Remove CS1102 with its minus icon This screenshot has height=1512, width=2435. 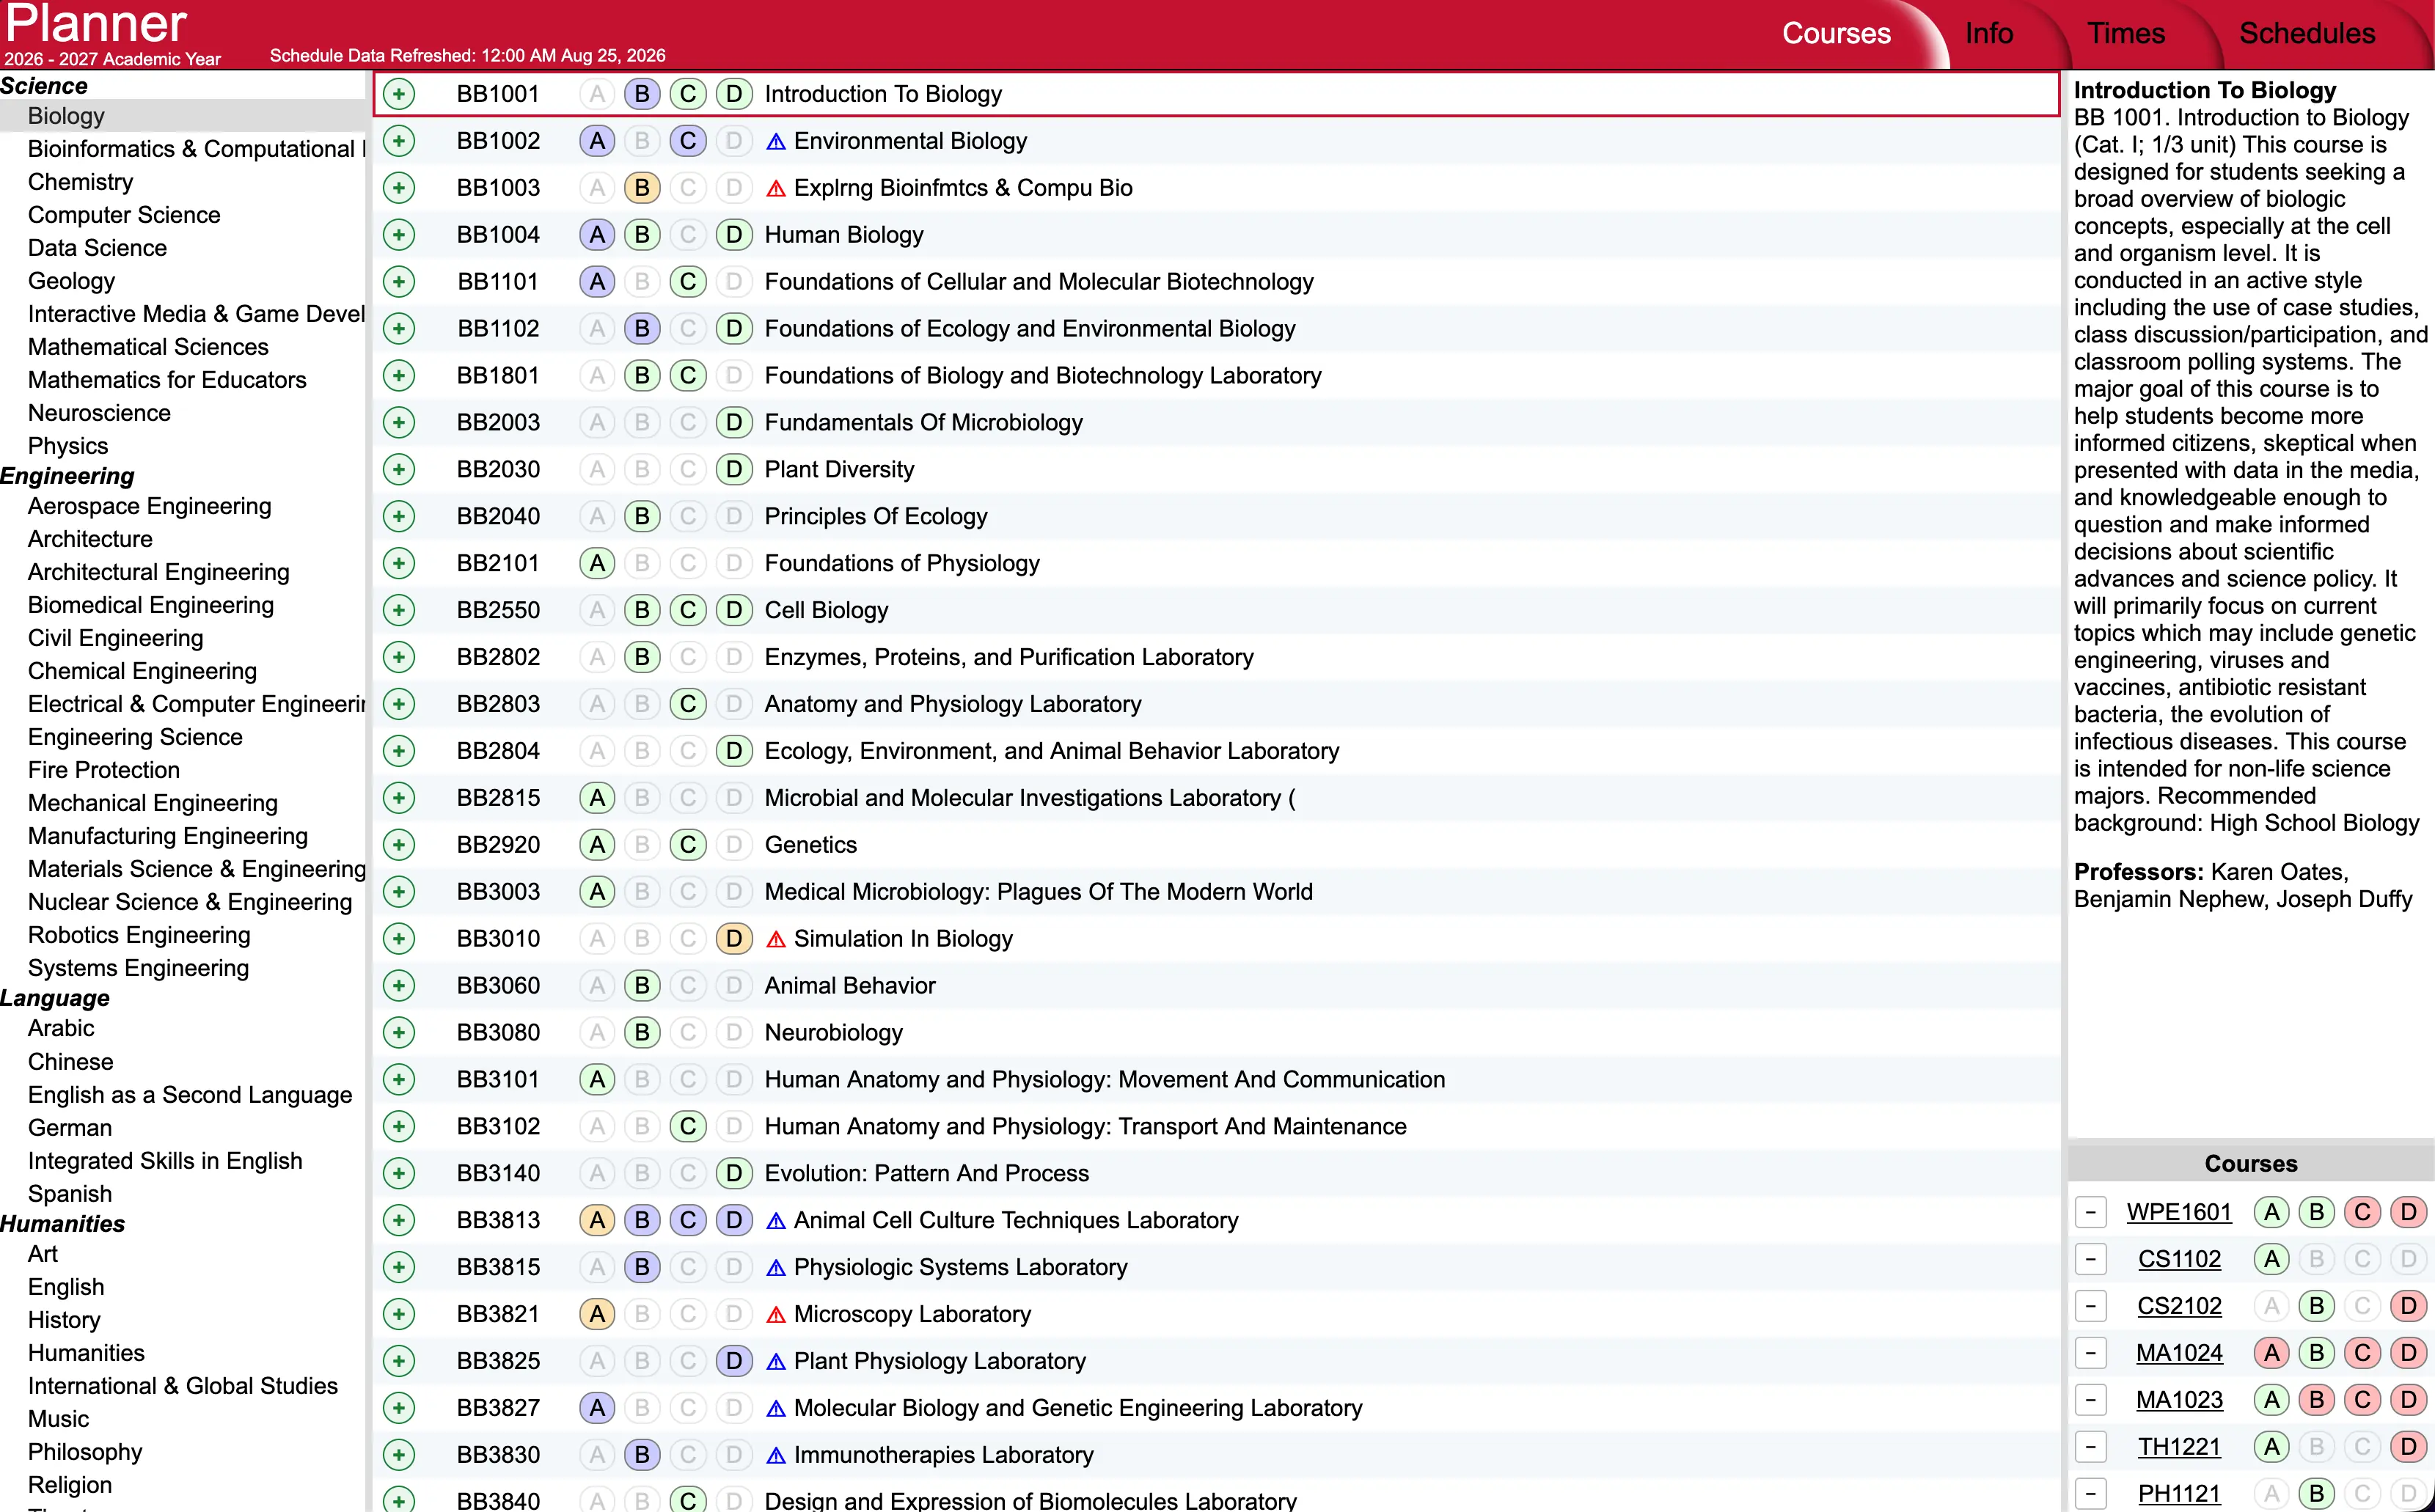click(x=2091, y=1259)
